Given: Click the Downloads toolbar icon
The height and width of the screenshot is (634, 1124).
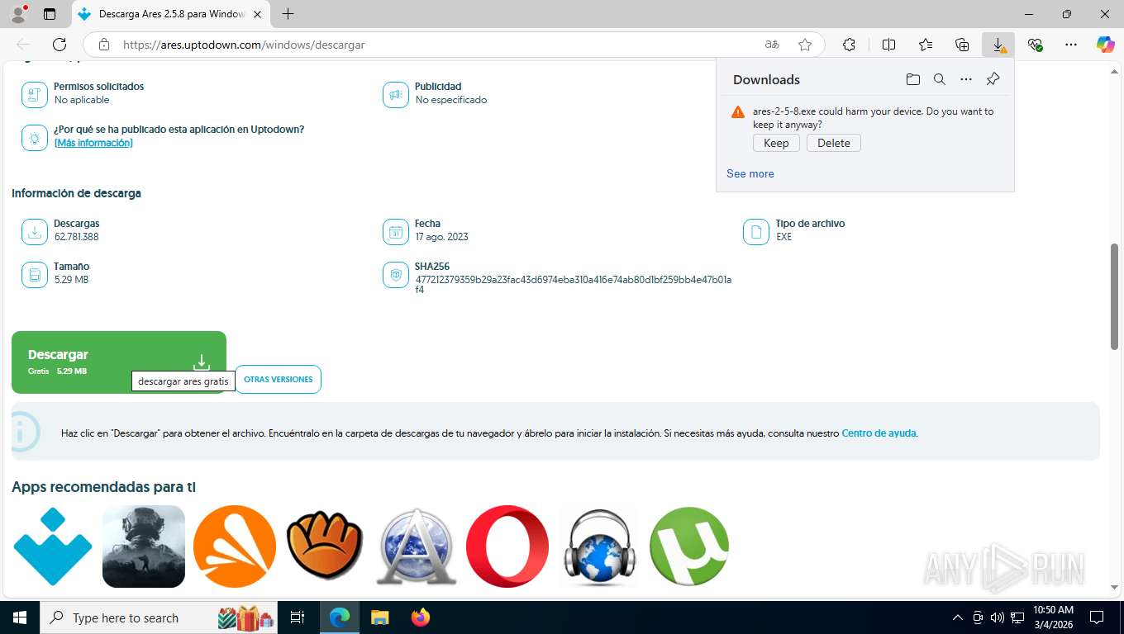Looking at the screenshot, I should [x=998, y=45].
